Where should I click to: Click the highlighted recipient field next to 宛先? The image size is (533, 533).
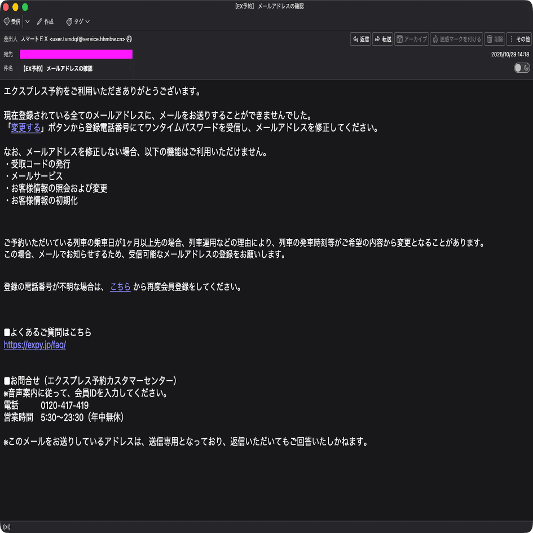[x=76, y=54]
